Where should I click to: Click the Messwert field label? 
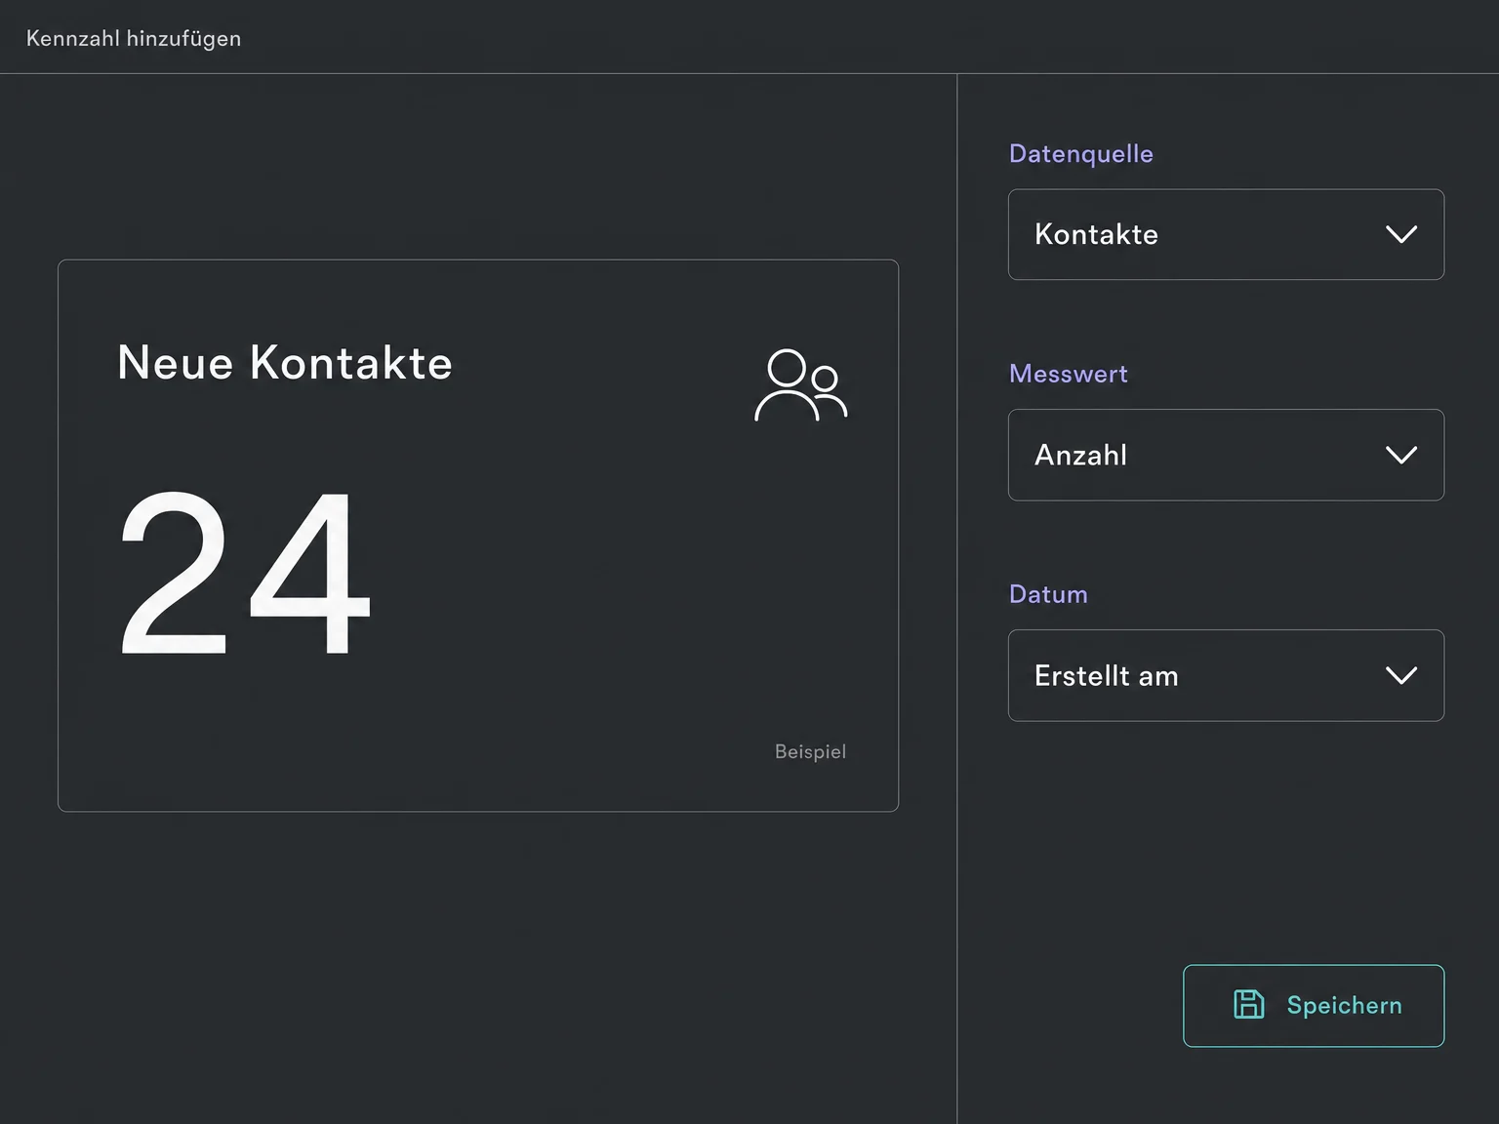pyautogui.click(x=1069, y=374)
